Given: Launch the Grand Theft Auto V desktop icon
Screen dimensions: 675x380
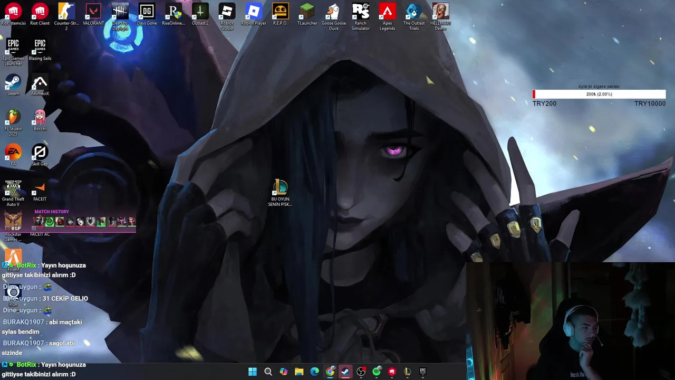Looking at the screenshot, I should click(x=13, y=193).
